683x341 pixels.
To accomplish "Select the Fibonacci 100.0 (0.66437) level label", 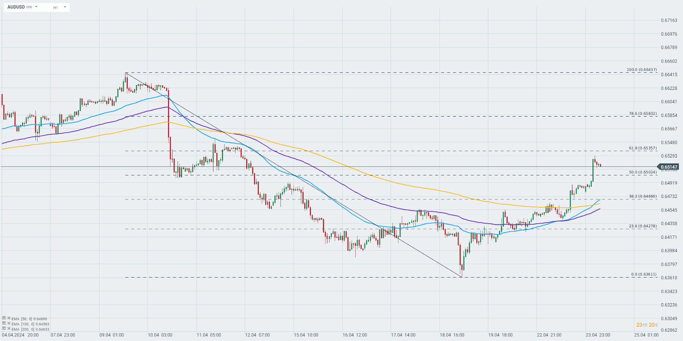I will point(642,69).
